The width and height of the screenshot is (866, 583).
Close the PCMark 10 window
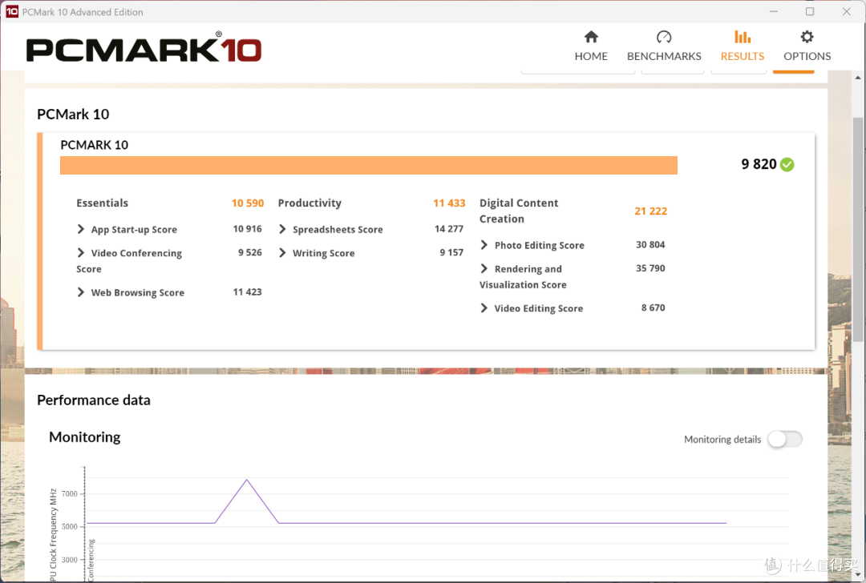(846, 11)
